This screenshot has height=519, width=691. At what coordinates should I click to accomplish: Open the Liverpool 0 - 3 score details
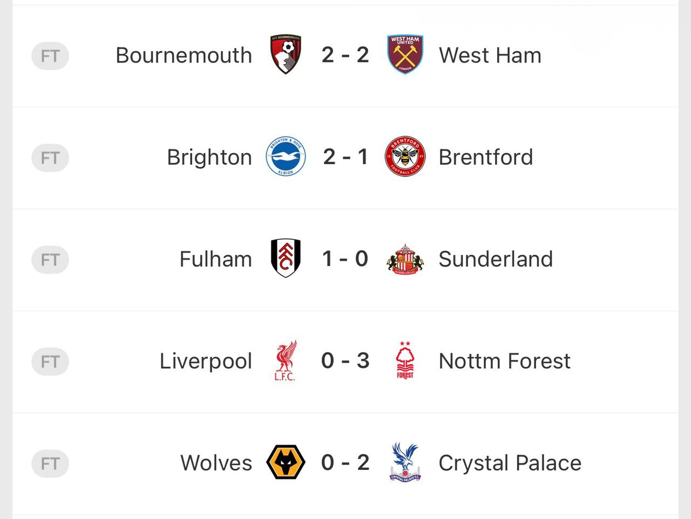tap(345, 361)
